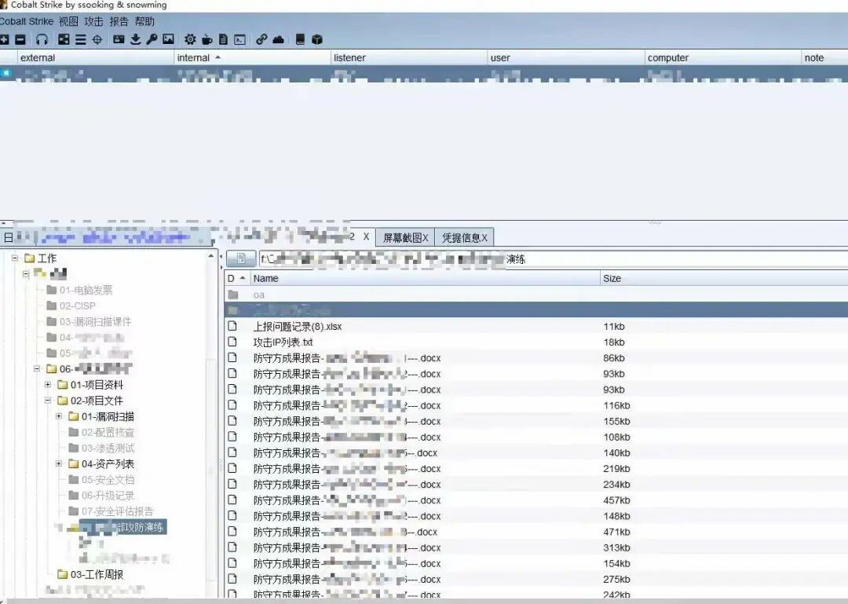Sort file list by D column
848x604 pixels.
pos(237,278)
